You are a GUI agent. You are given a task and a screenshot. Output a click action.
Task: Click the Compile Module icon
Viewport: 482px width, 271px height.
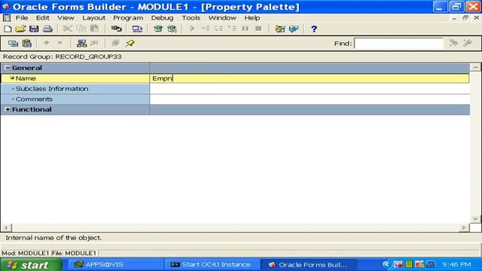click(x=137, y=29)
